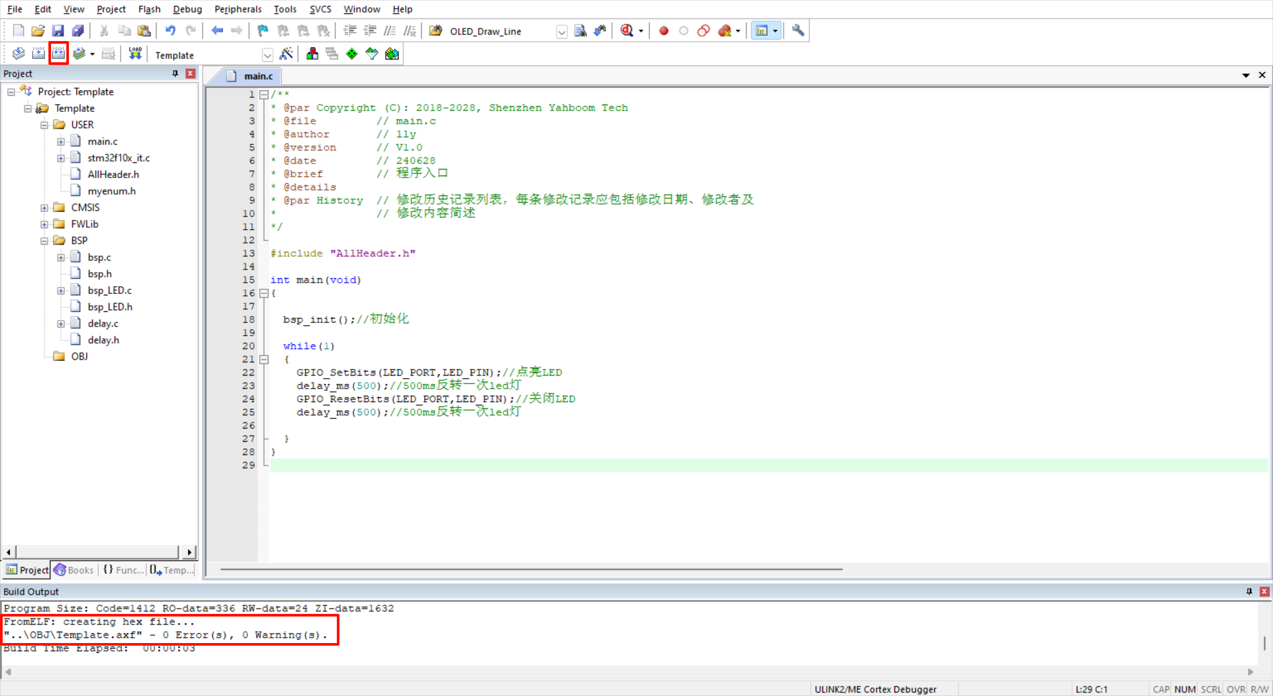Image resolution: width=1273 pixels, height=696 pixels.
Task: Build target files icon
Action: pyautogui.click(x=38, y=54)
